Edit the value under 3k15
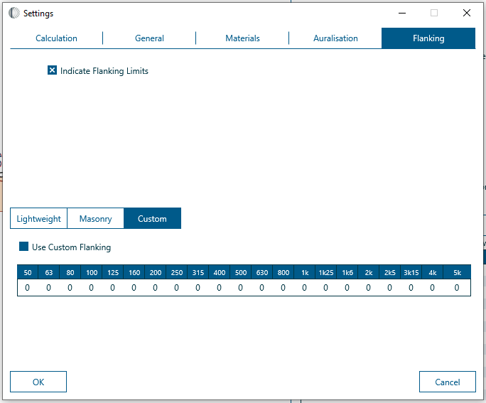The width and height of the screenshot is (486, 403). coord(411,288)
